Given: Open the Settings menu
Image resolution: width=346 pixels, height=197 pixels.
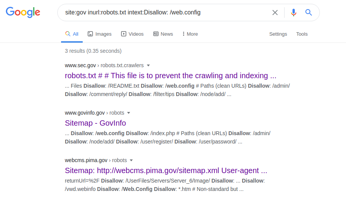Looking at the screenshot, I should coord(278,34).
